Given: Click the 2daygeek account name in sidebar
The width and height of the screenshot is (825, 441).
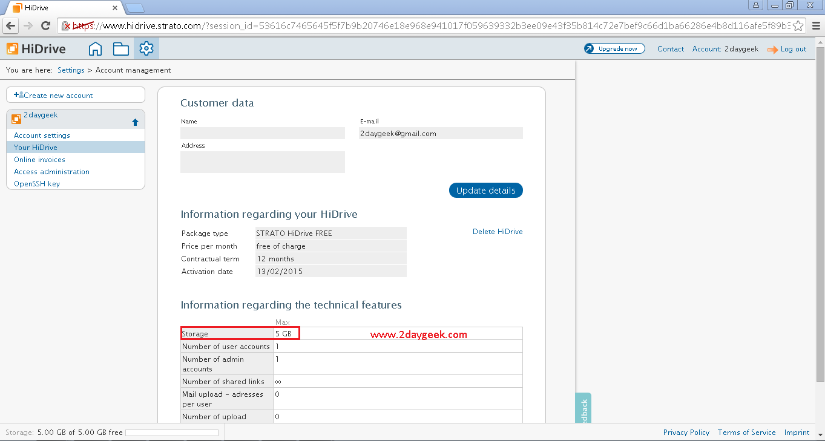Looking at the screenshot, I should 41,115.
